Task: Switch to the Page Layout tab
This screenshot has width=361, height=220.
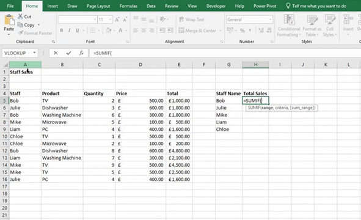Action: click(x=98, y=6)
